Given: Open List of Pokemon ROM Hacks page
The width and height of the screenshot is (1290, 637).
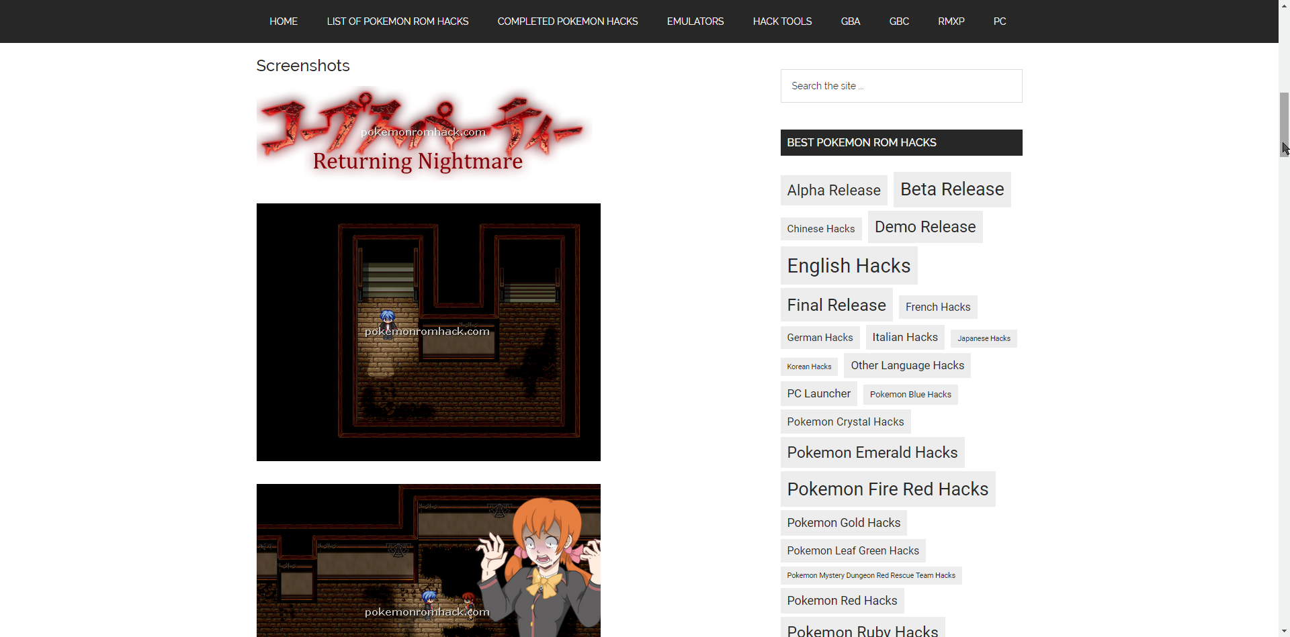Looking at the screenshot, I should (397, 21).
